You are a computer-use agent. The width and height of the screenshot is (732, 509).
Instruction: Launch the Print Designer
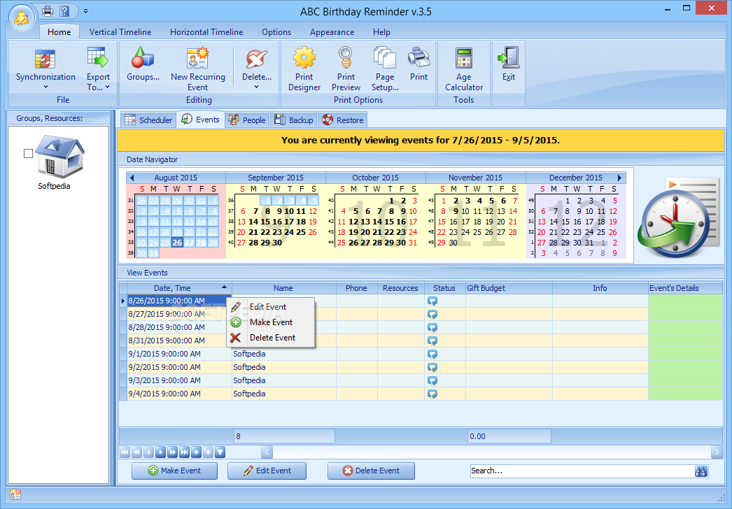(304, 68)
